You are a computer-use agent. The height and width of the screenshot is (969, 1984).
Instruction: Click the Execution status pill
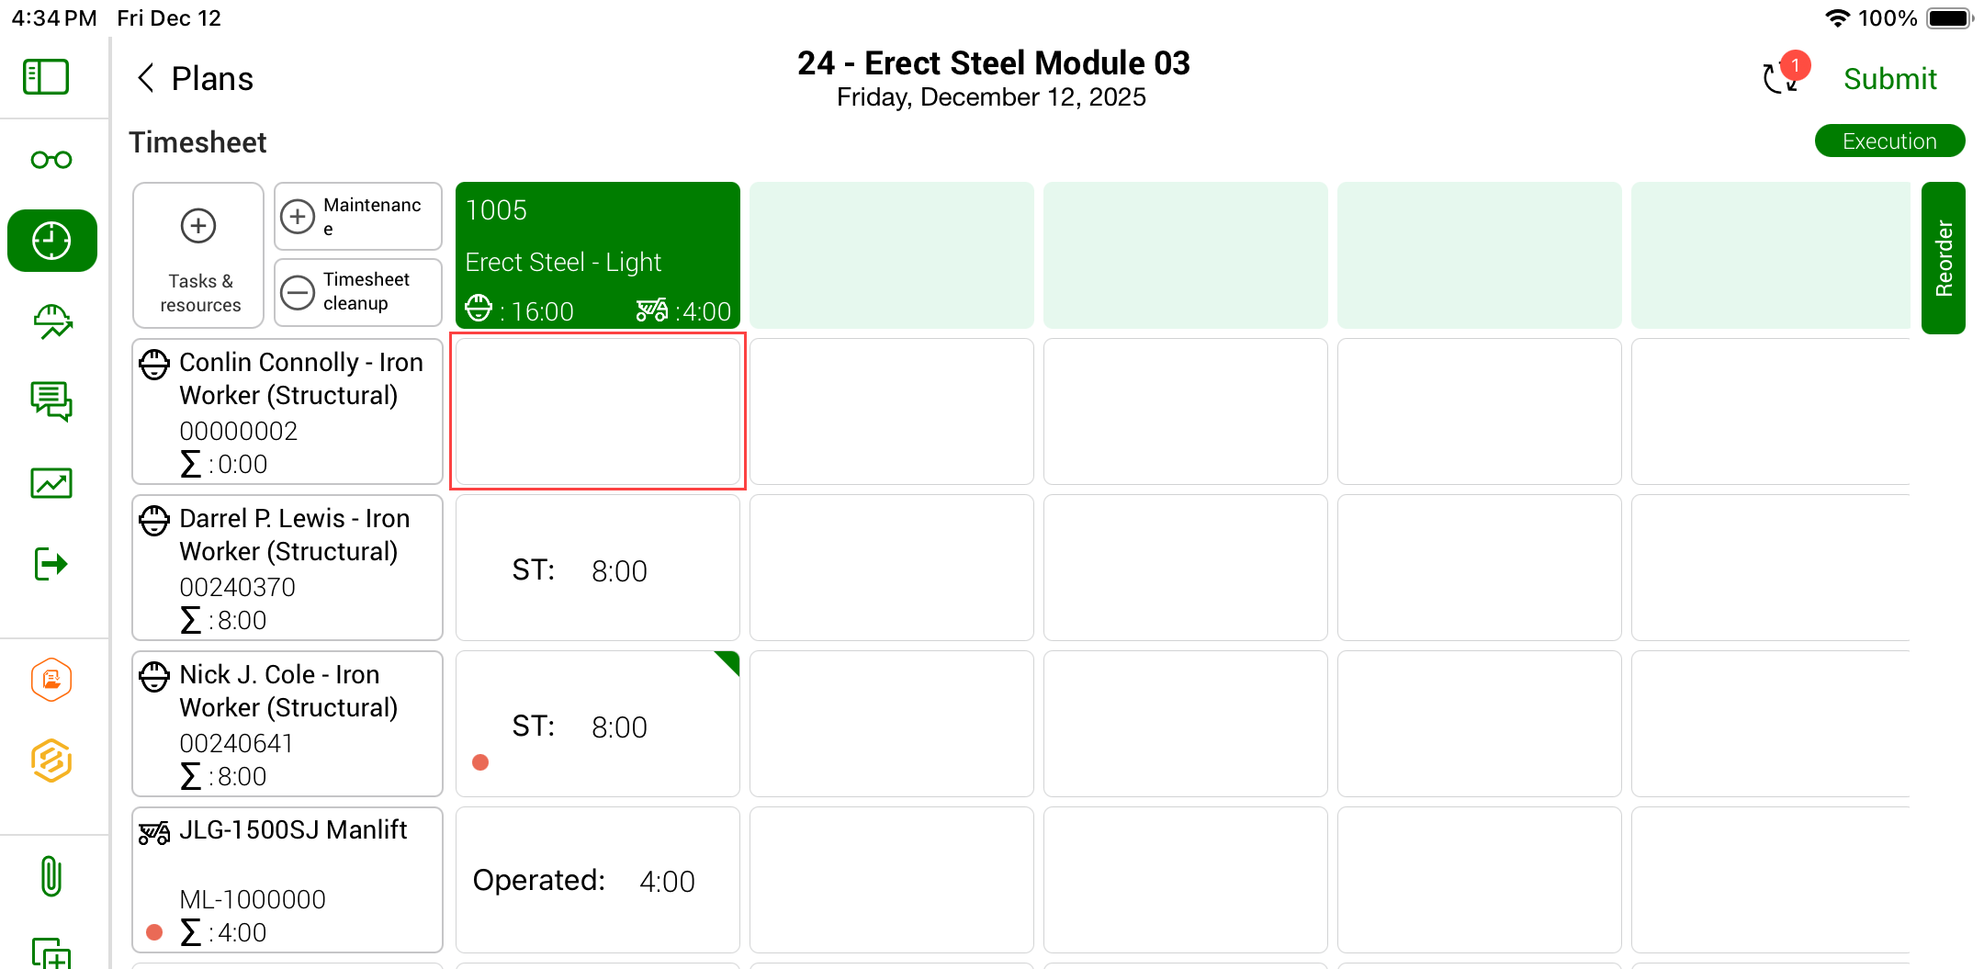[x=1889, y=141]
